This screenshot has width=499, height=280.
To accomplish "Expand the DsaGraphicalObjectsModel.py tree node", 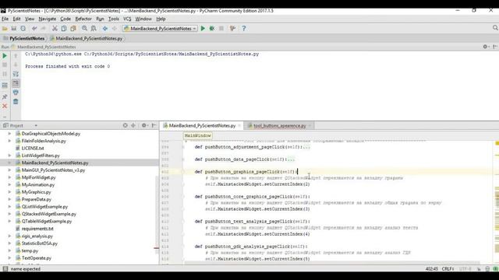I will point(9,134).
